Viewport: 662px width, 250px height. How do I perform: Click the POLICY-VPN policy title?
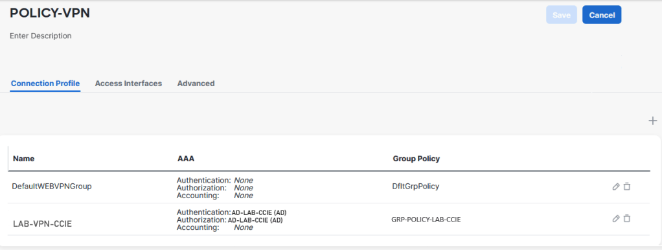point(50,13)
